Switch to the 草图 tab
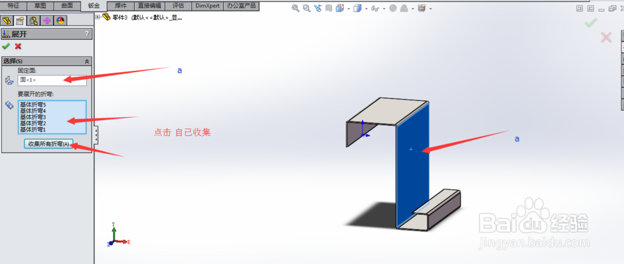Image resolution: width=624 pixels, height=264 pixels. click(x=40, y=6)
